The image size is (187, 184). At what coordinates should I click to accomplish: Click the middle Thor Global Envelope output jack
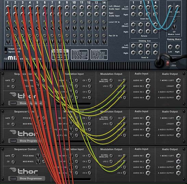pos(111,118)
